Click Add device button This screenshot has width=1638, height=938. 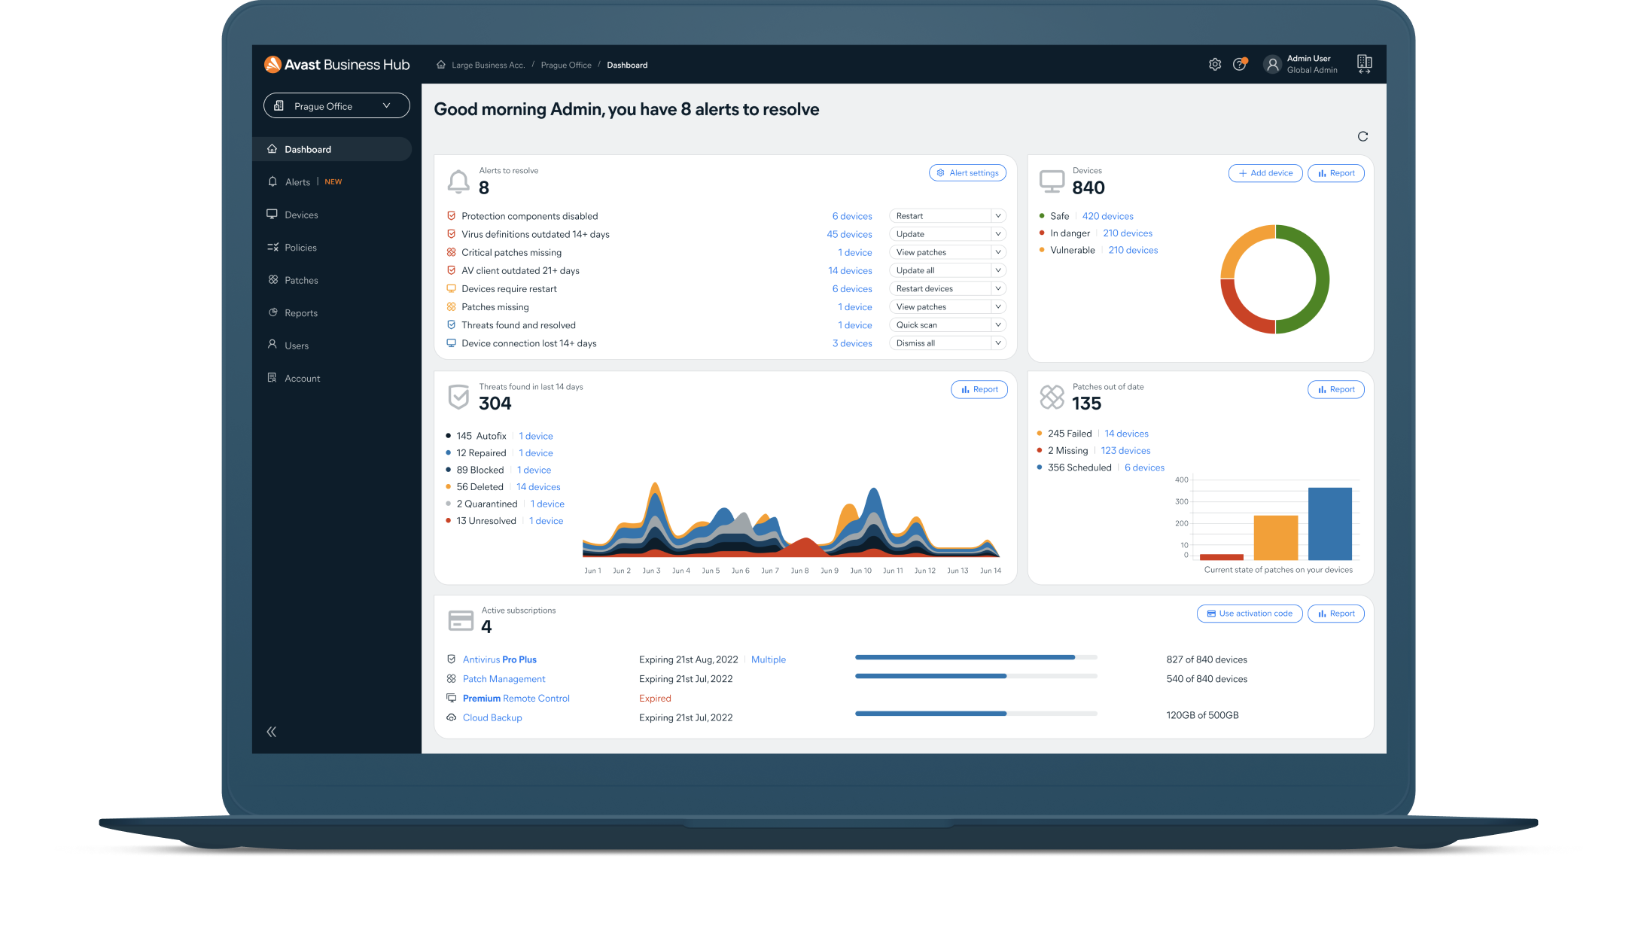[x=1262, y=173]
